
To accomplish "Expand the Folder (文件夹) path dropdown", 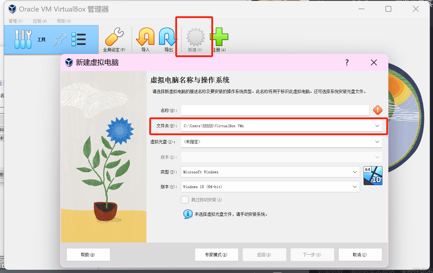I will [377, 126].
